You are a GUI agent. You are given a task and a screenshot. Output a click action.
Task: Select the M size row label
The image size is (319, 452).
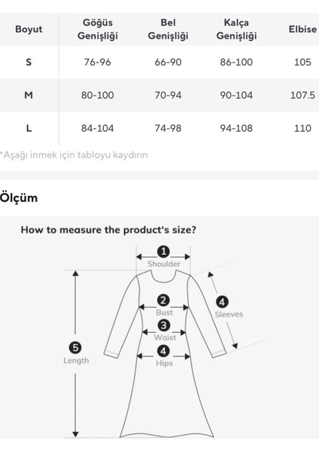pyautogui.click(x=29, y=95)
